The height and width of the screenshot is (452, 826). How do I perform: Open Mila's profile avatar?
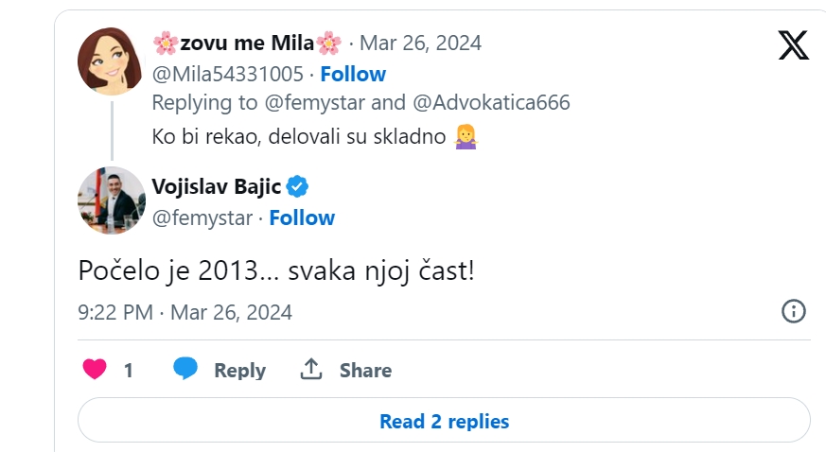pyautogui.click(x=111, y=61)
